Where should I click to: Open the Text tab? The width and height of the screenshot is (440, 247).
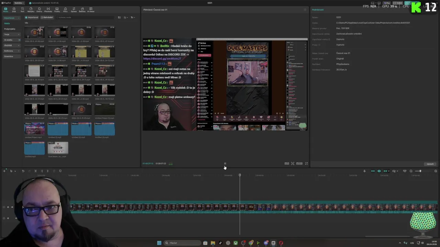click(22, 10)
